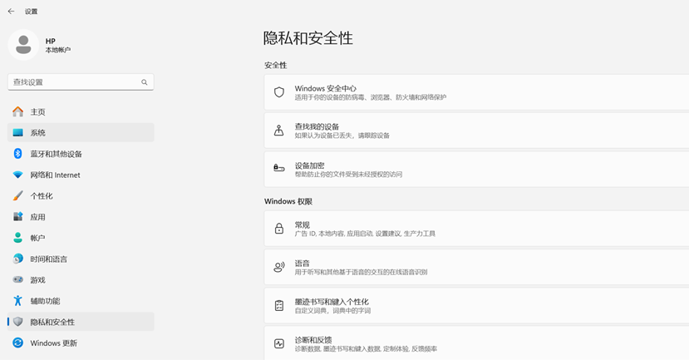Open 常规 permissions entry

coord(476,228)
